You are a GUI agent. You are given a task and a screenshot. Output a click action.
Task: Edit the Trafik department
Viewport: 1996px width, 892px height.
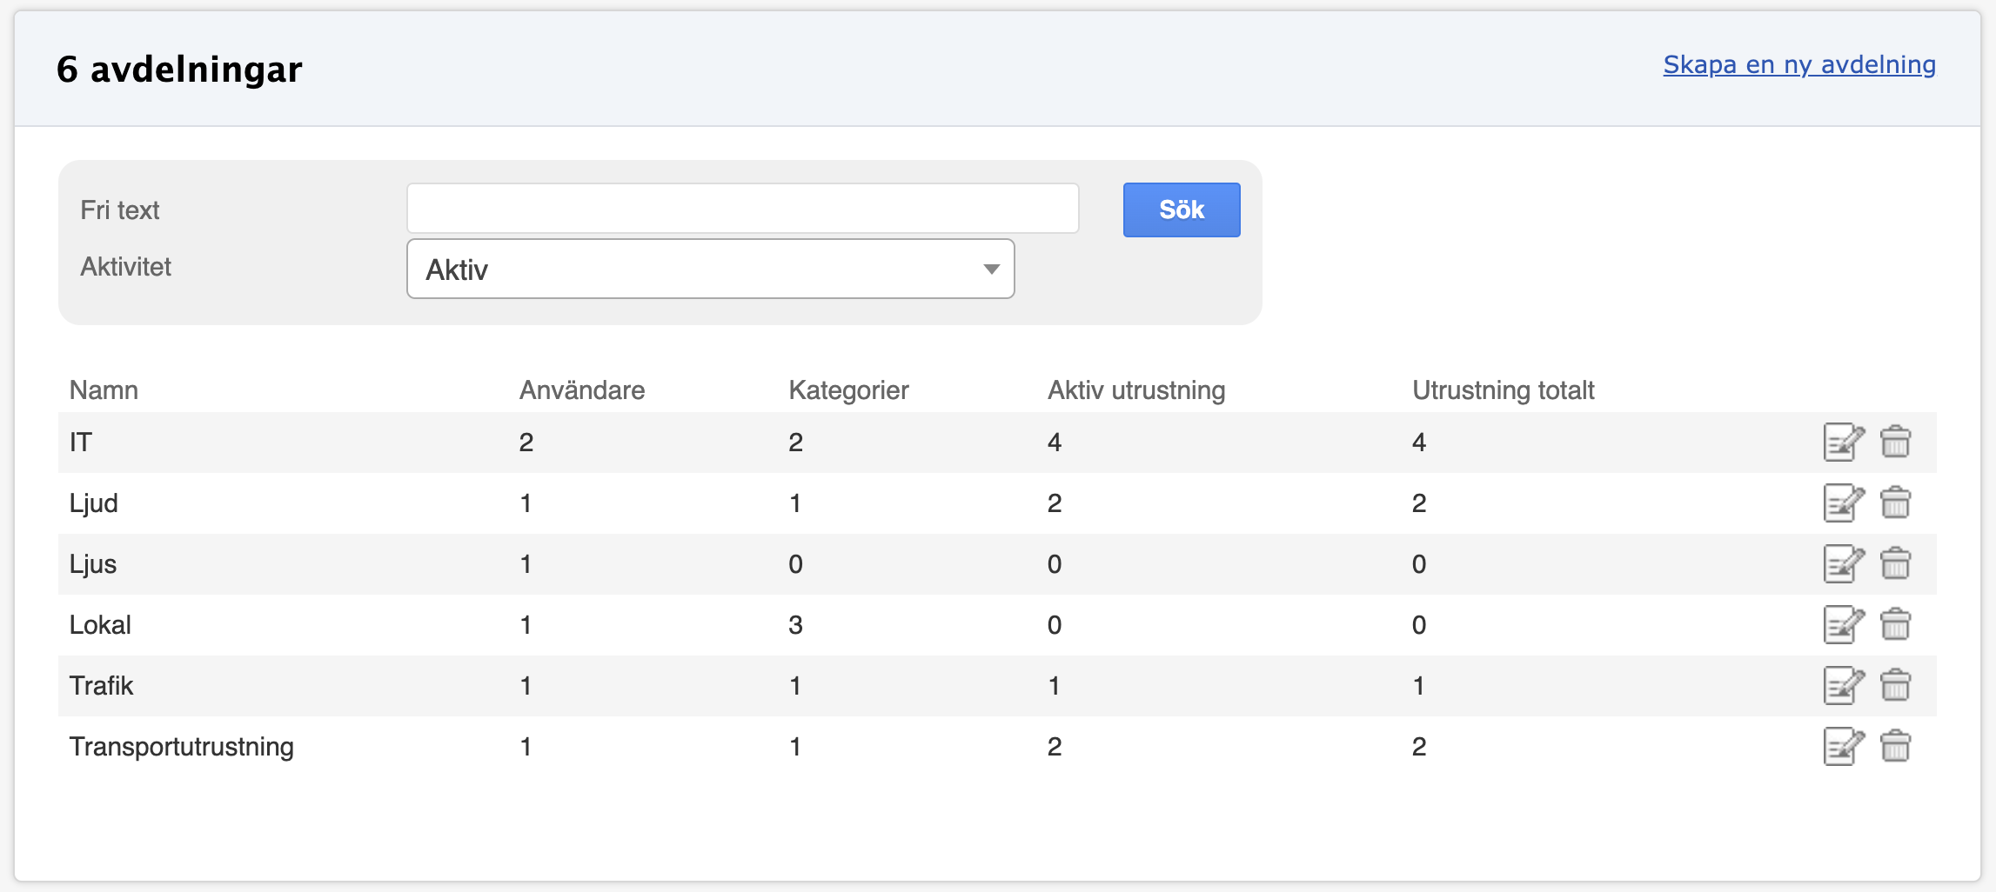[1843, 686]
